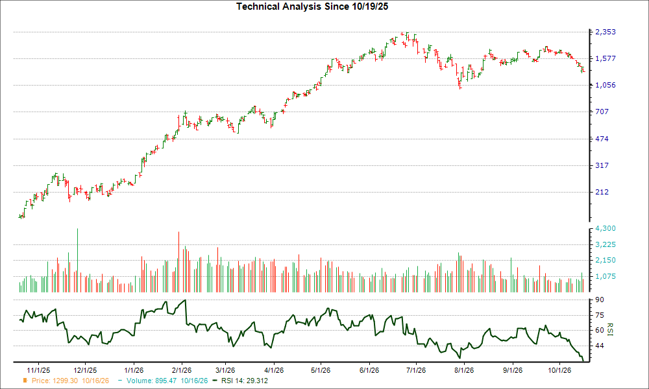Click the 8/1/26 date label
The width and height of the screenshot is (649, 389).
click(464, 370)
